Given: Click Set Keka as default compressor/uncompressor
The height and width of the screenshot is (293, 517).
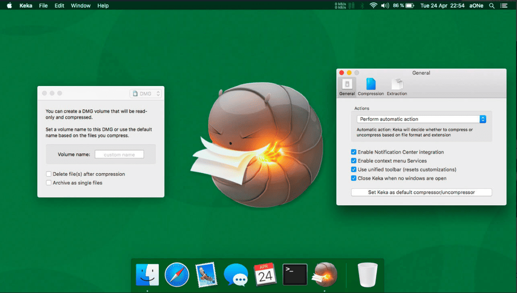Looking at the screenshot, I should coord(421,193).
